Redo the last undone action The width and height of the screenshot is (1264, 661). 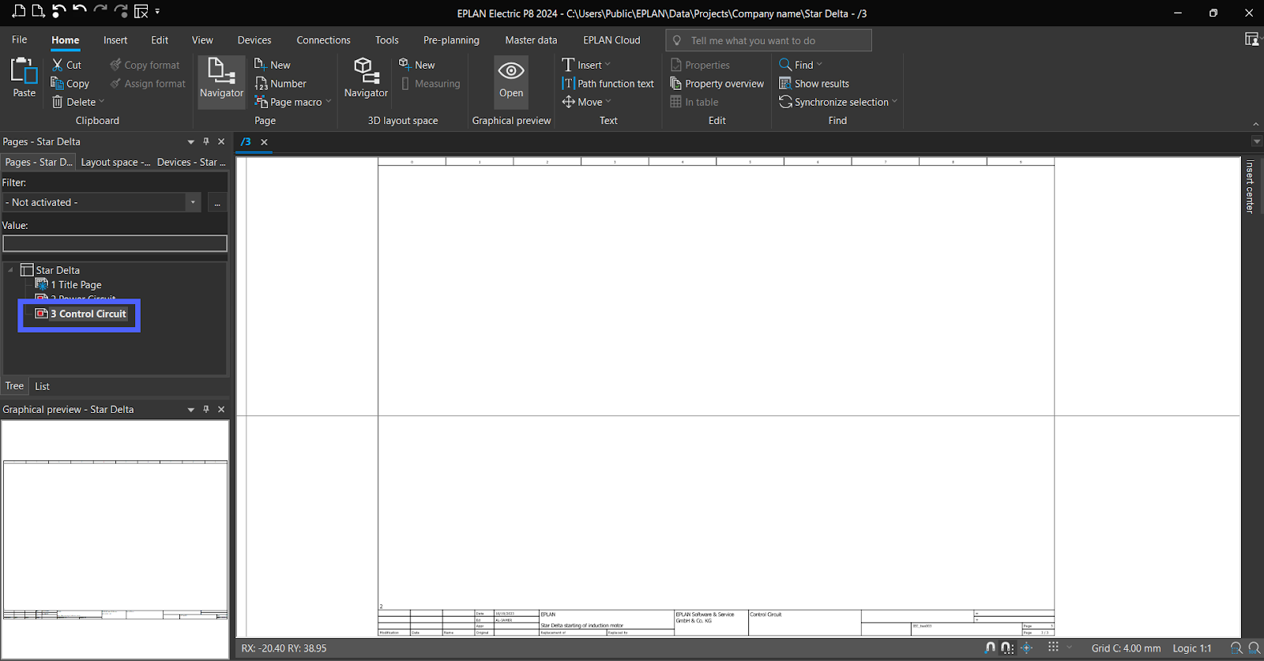coord(100,11)
